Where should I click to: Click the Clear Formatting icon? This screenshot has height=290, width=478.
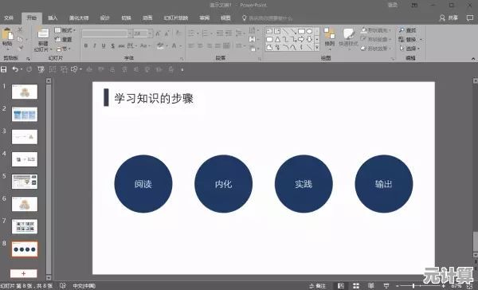point(178,33)
